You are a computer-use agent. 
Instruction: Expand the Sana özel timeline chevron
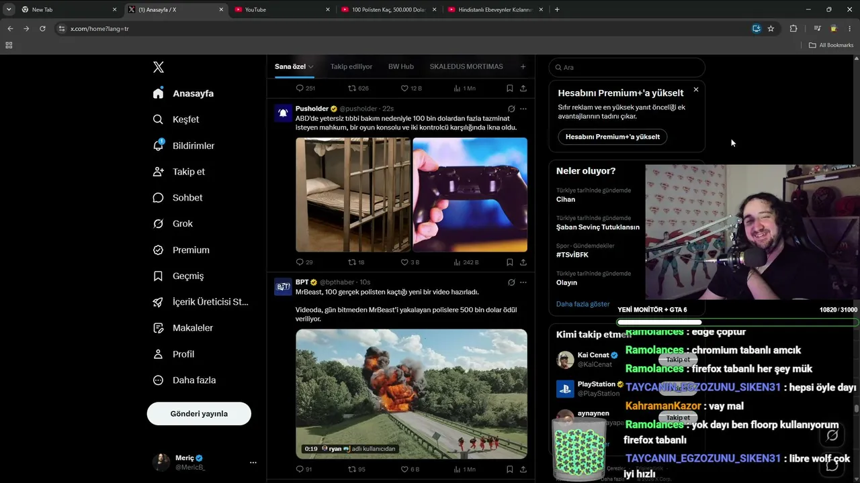[311, 67]
